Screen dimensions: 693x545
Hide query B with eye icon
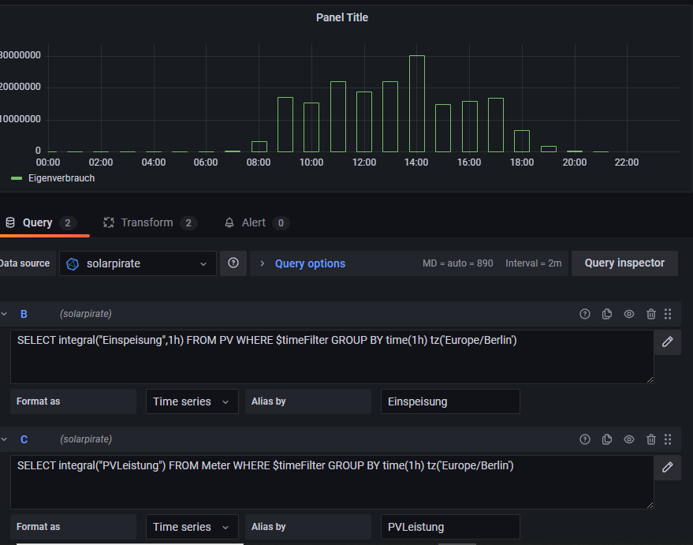628,314
